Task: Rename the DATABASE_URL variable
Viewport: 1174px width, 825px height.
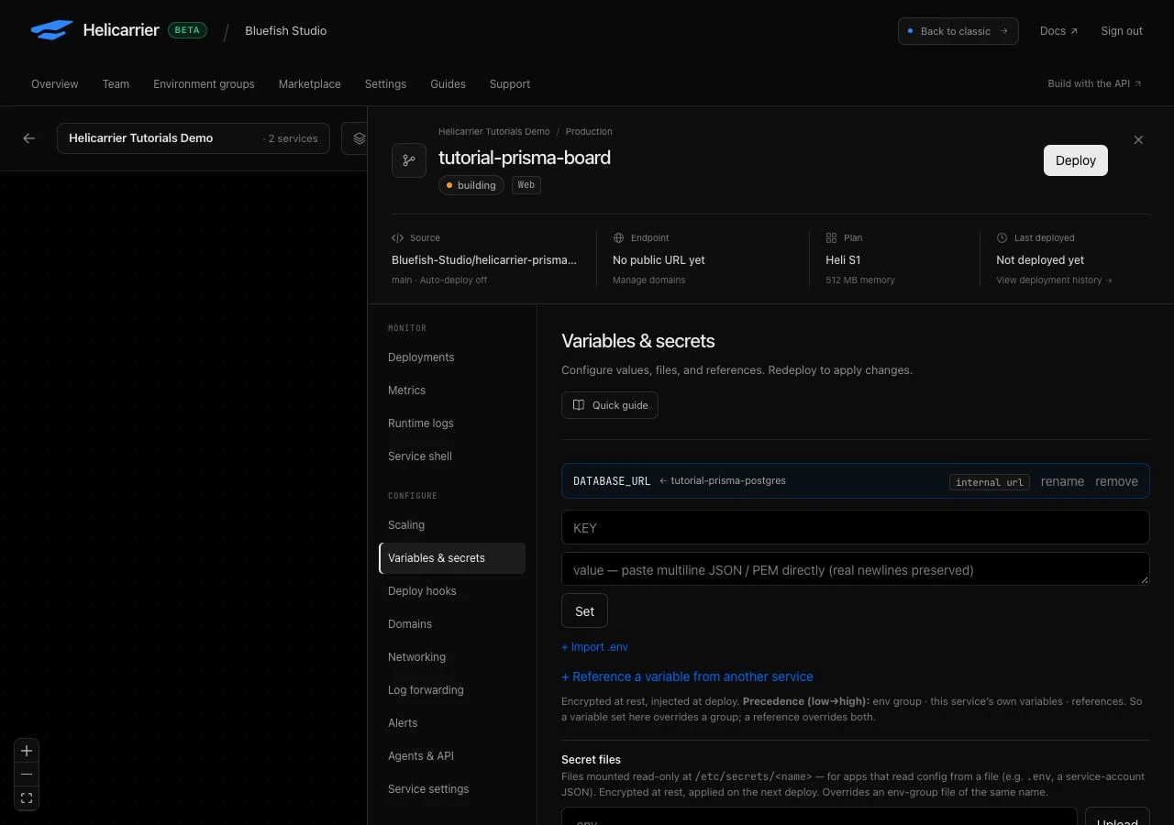Action: (1062, 481)
